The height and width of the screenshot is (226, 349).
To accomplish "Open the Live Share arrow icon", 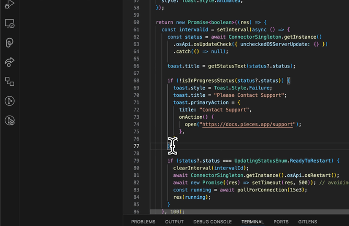I will (x=9, y=62).
